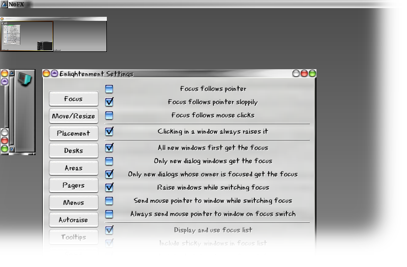Toggle Clicking in a window always raises it
Viewport: 407px width, 267px height.
(109, 131)
